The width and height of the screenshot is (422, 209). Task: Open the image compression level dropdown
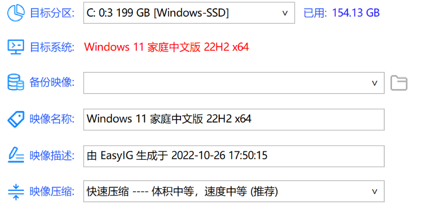pyautogui.click(x=233, y=191)
